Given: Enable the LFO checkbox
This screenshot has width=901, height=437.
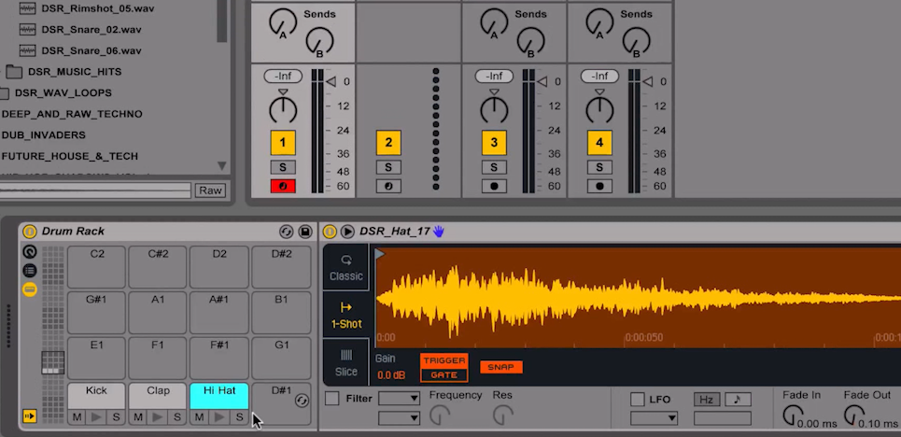Looking at the screenshot, I should point(638,399).
